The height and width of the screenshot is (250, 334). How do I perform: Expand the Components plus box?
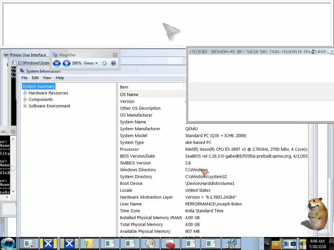pos(25,100)
